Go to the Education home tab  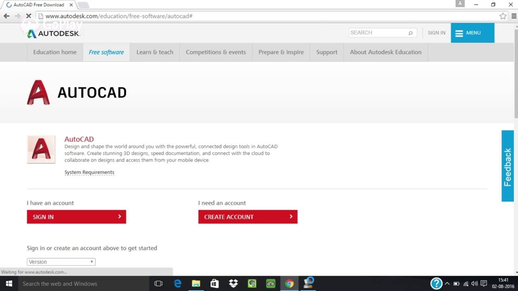[x=55, y=52]
